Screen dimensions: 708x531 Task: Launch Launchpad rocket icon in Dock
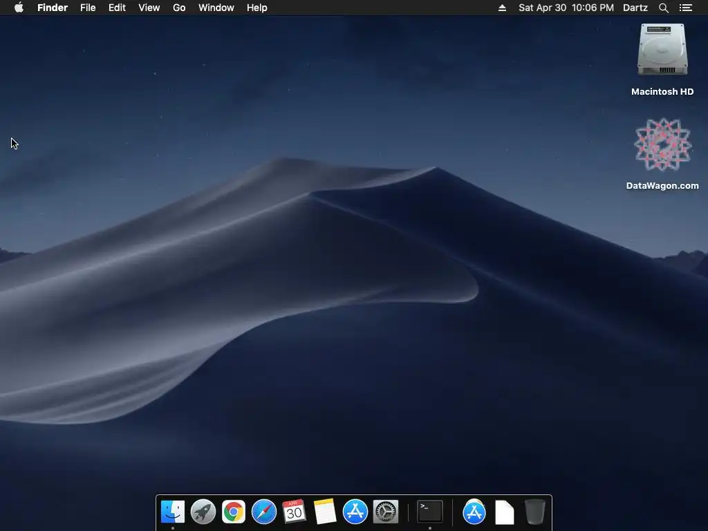[x=203, y=512]
